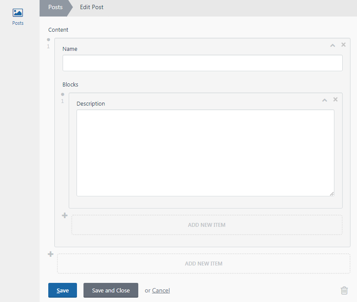This screenshot has height=302, width=357.
Task: Click inside the Name text field
Action: 202,63
